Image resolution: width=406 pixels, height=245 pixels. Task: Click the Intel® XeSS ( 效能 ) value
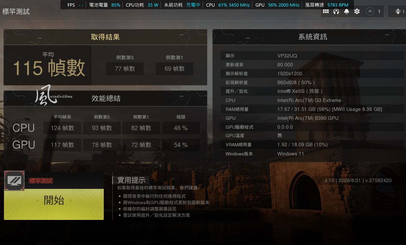300,91
